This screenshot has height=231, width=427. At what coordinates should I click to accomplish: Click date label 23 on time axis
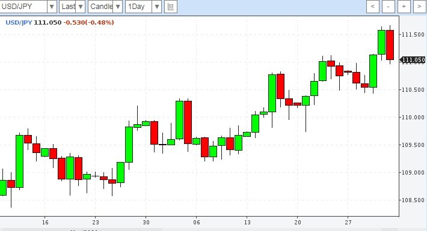(x=96, y=223)
